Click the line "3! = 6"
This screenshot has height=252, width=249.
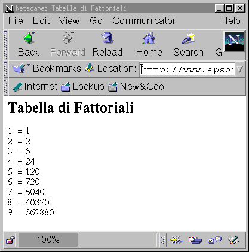click(x=19, y=151)
